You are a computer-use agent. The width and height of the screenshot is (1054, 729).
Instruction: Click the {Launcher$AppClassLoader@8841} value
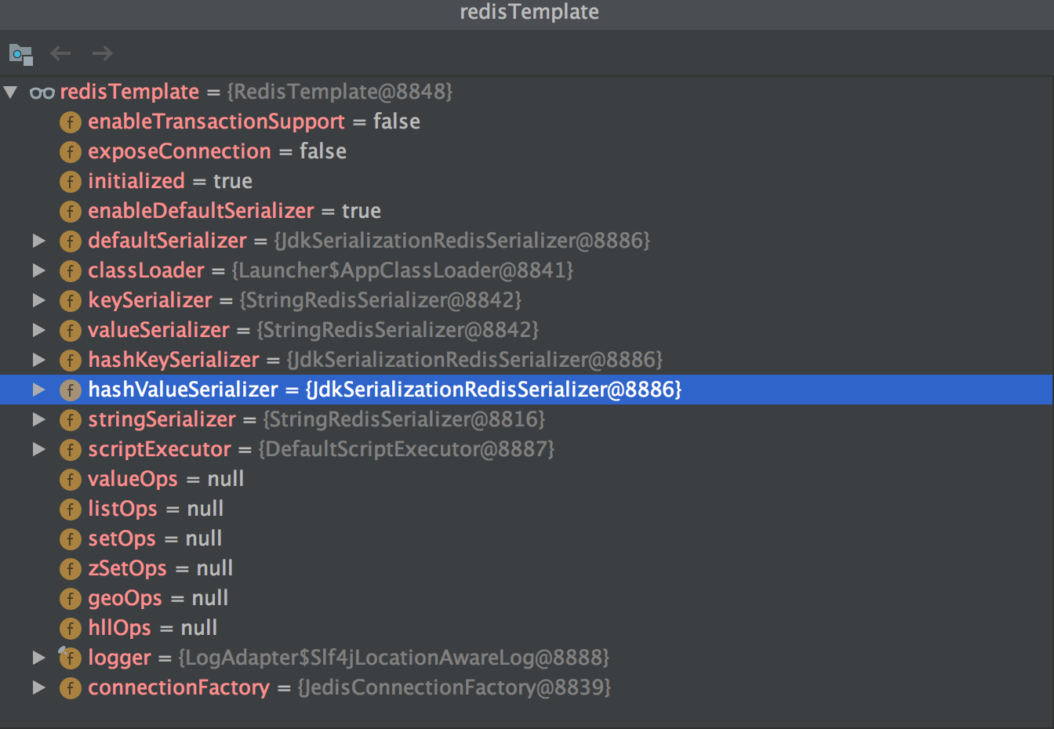click(402, 270)
